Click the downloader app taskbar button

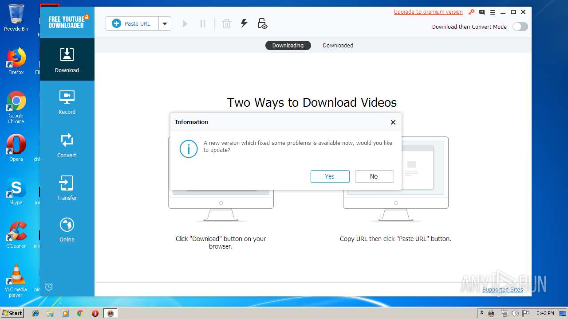point(110,313)
